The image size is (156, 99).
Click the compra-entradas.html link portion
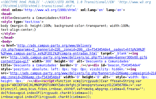click(49, 53)
